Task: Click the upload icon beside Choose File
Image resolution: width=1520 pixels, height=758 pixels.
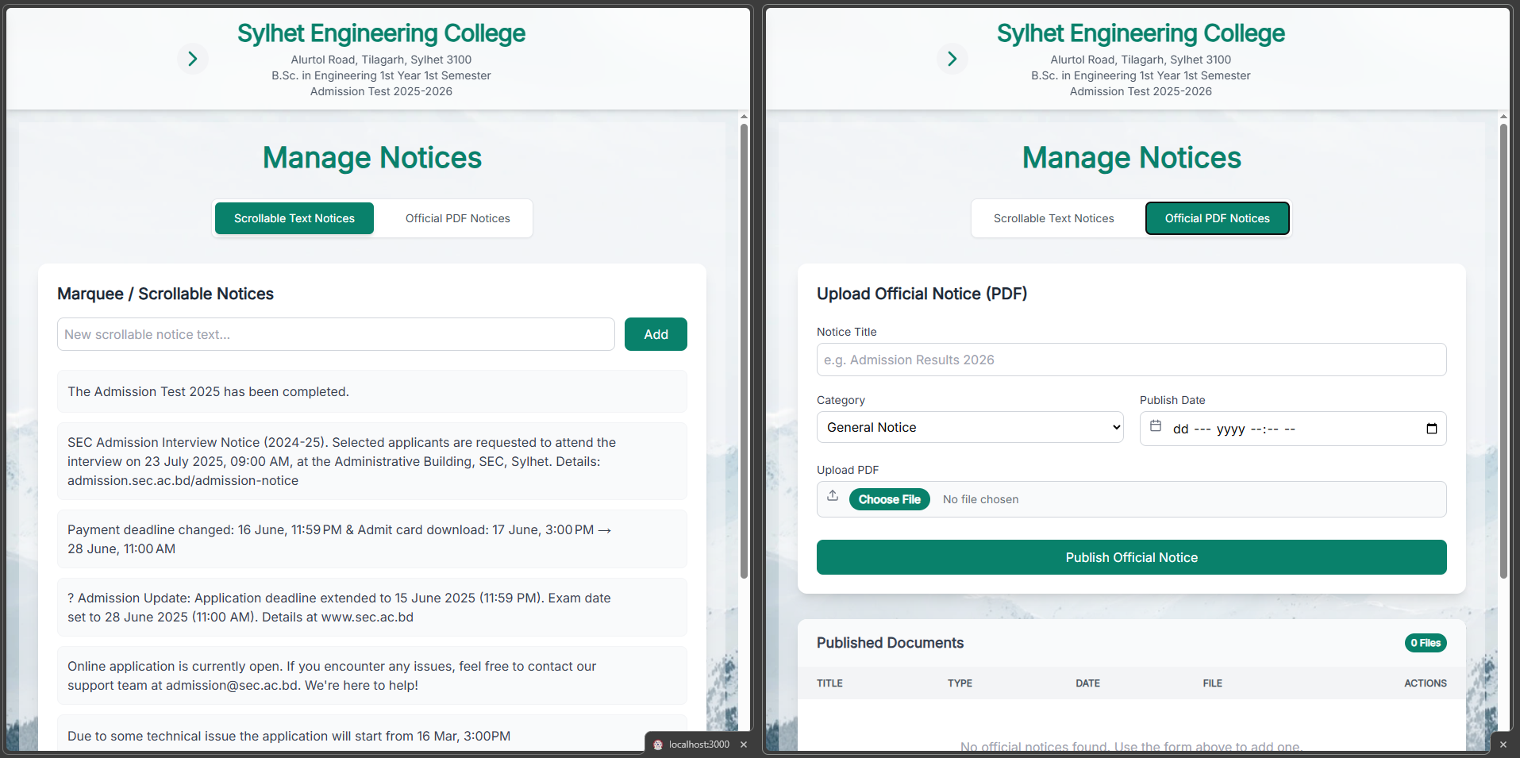Action: coord(833,495)
